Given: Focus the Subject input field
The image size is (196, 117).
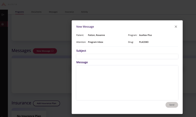Looking at the screenshot, I should pos(127,56).
